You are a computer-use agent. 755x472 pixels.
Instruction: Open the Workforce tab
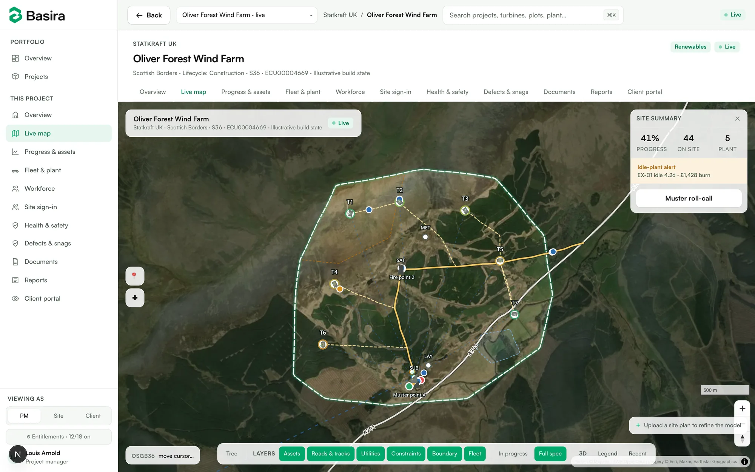point(350,92)
